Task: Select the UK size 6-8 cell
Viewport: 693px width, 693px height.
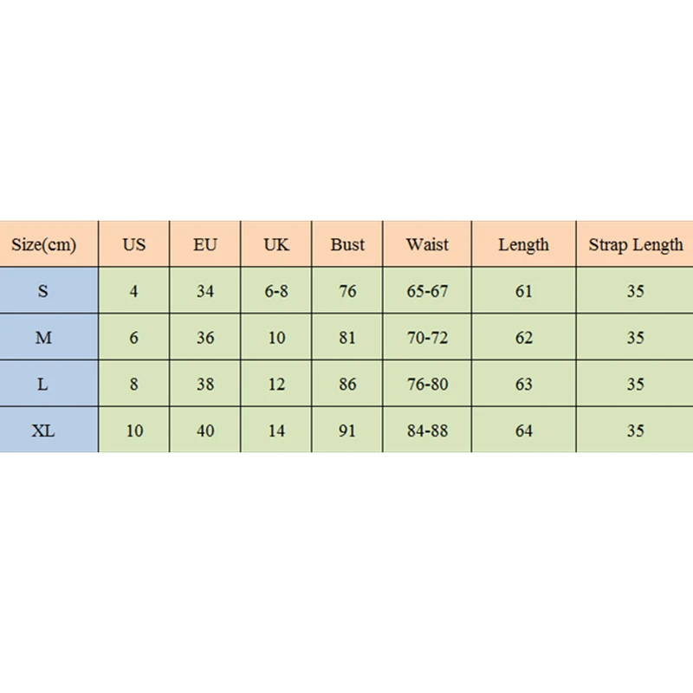Action: [x=276, y=291]
